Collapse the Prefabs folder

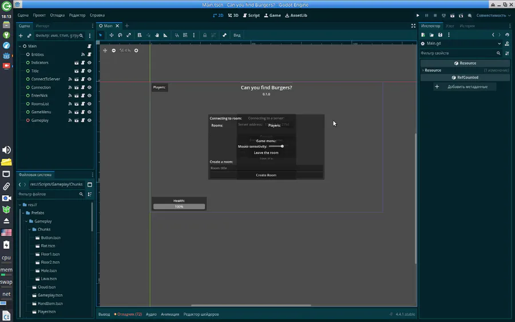point(23,213)
